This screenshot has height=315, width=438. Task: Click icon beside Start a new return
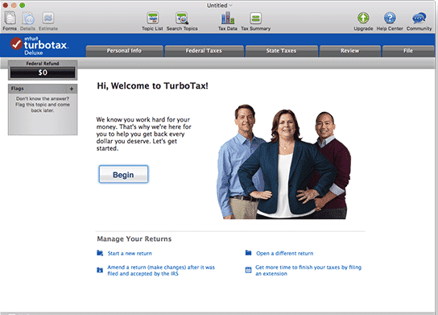pyautogui.click(x=100, y=253)
